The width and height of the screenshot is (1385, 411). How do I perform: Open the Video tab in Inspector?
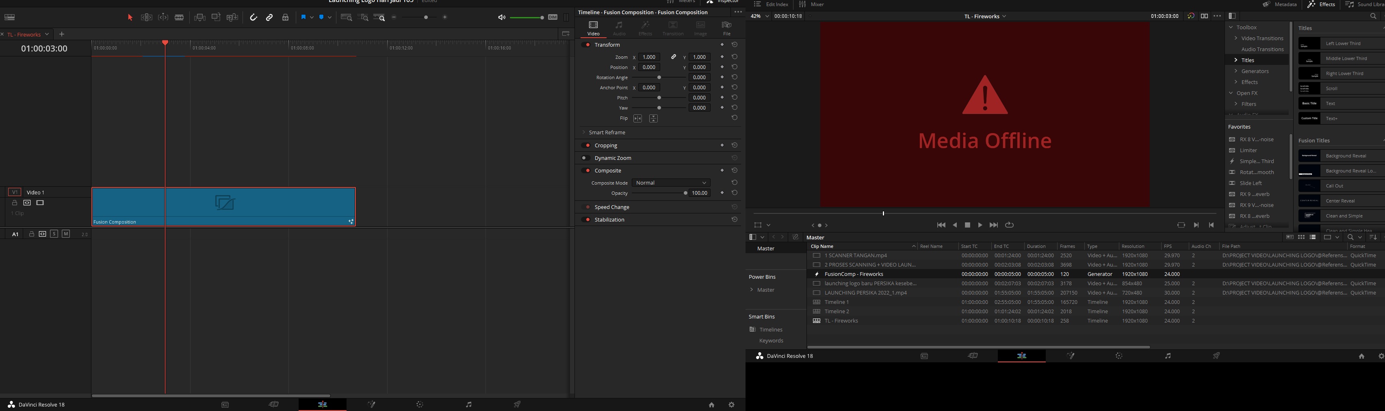(x=594, y=28)
